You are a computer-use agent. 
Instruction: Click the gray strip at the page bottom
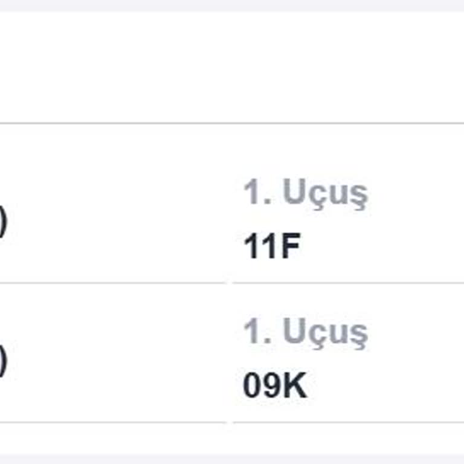pos(232,459)
